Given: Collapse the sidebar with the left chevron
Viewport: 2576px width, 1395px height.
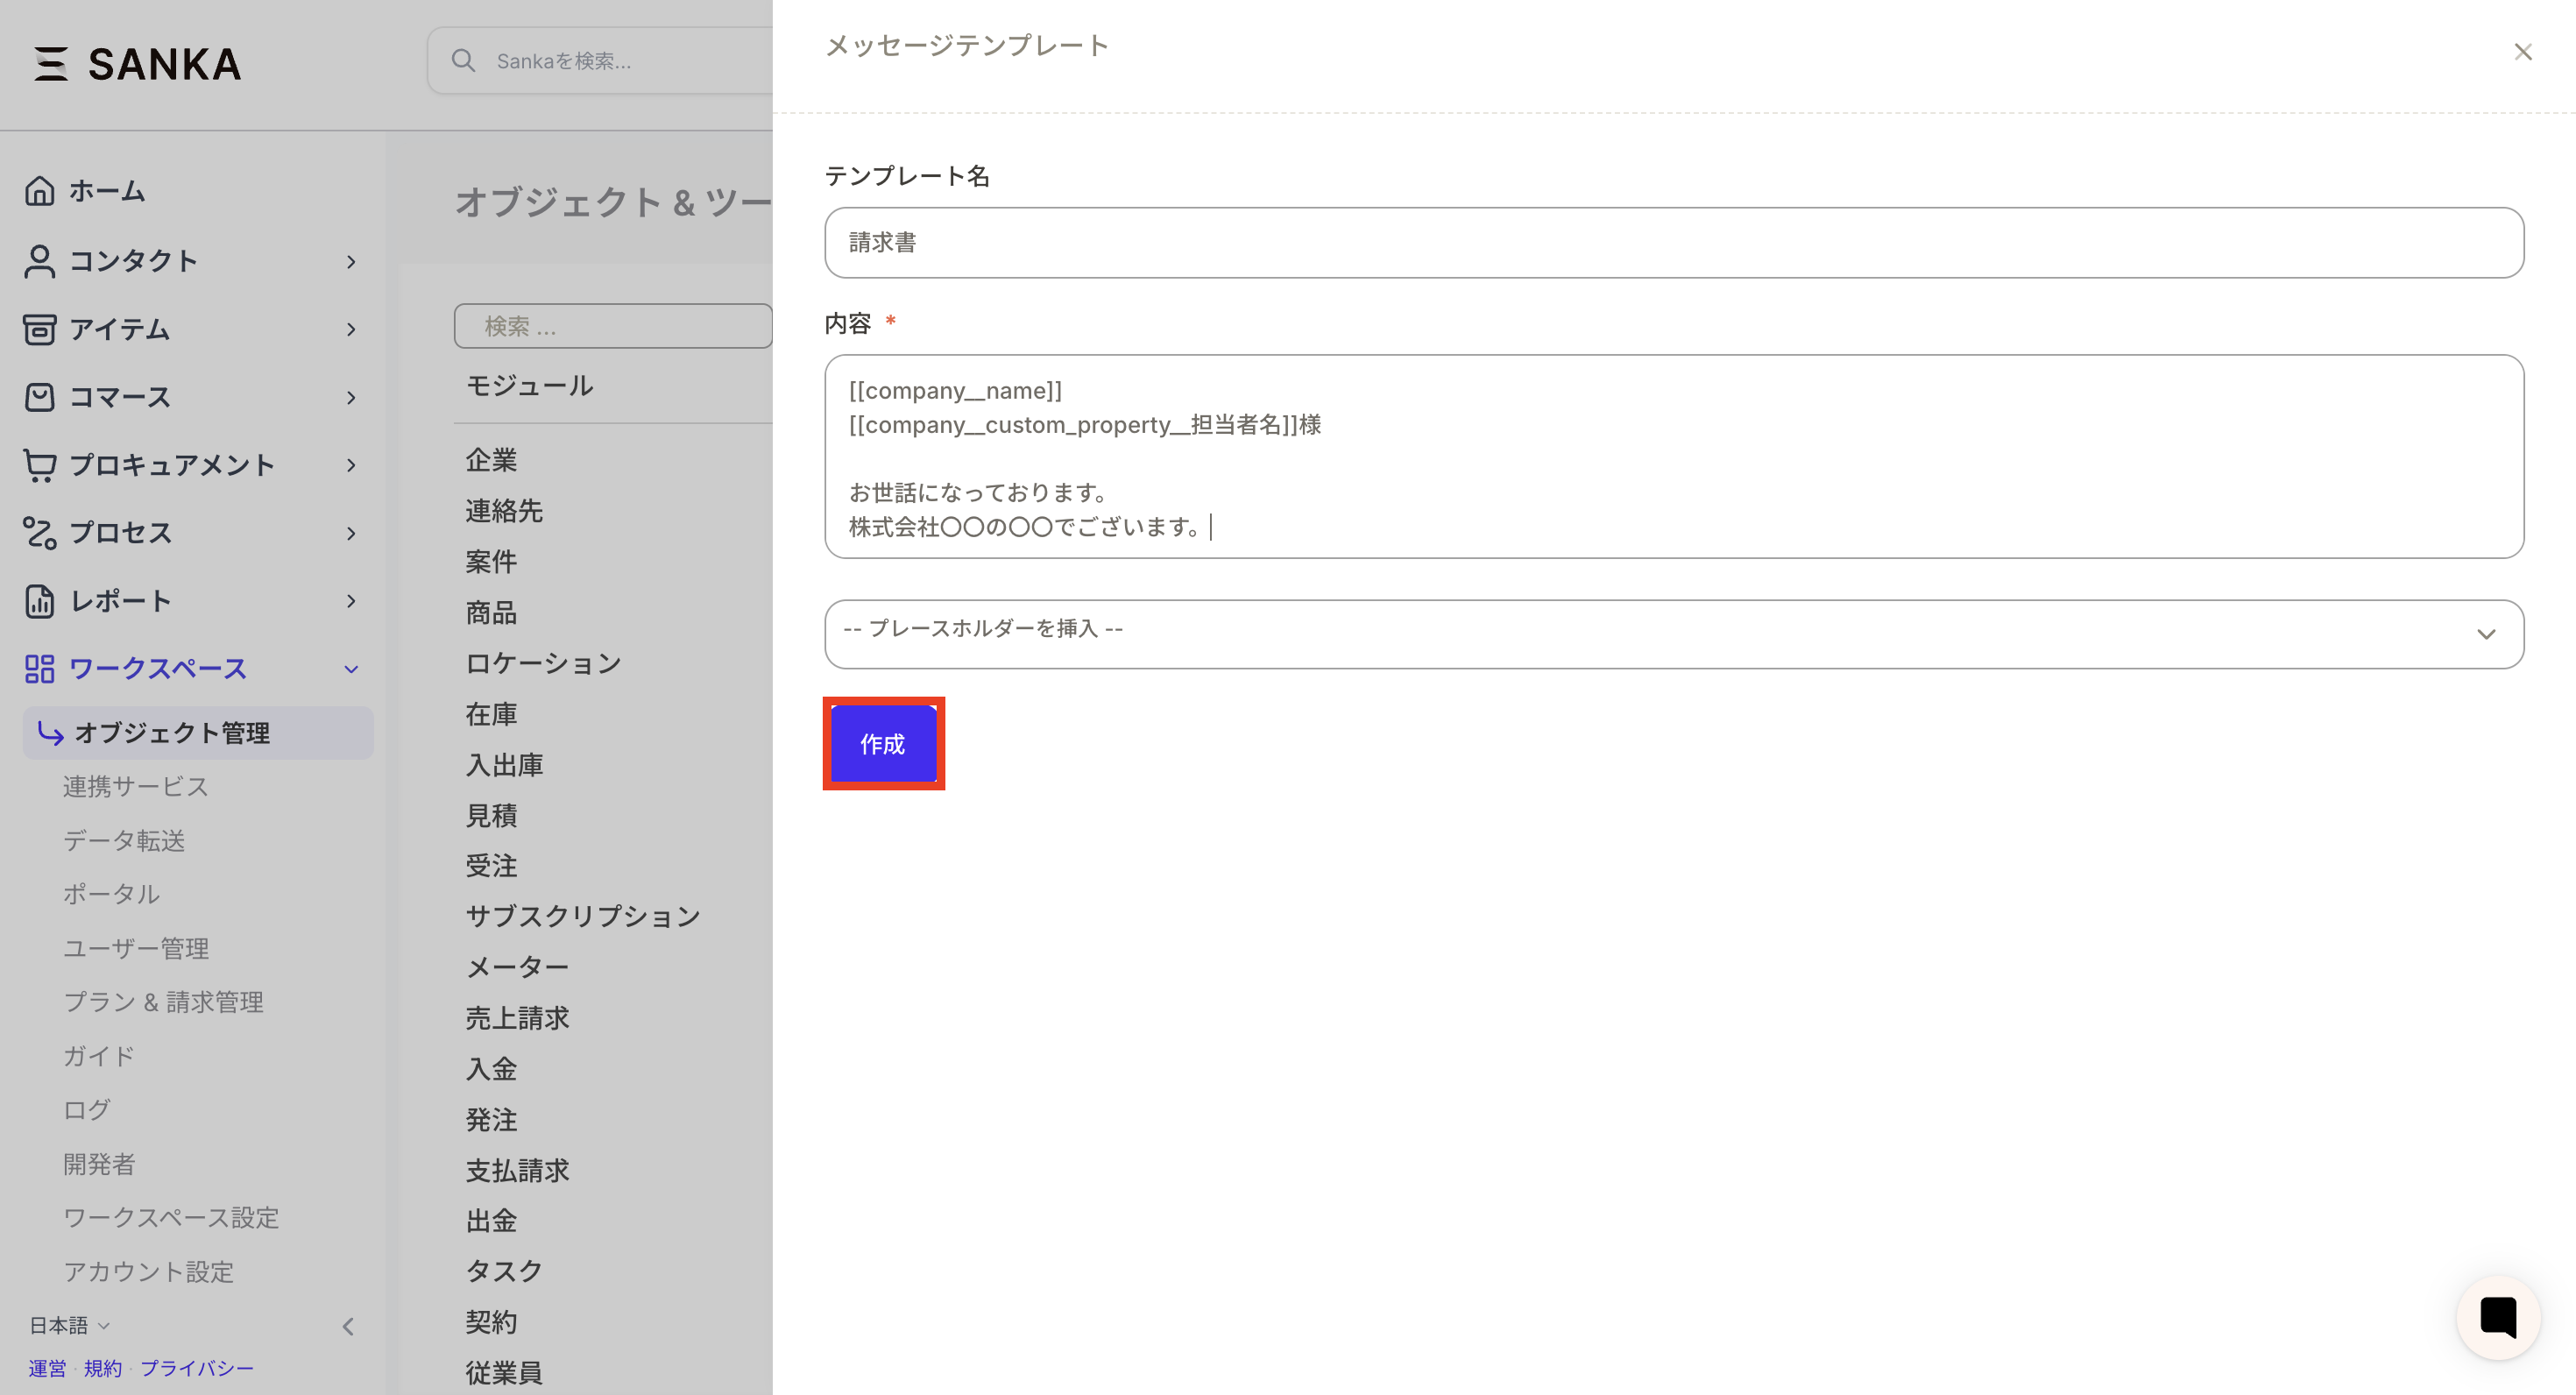Looking at the screenshot, I should (348, 1325).
